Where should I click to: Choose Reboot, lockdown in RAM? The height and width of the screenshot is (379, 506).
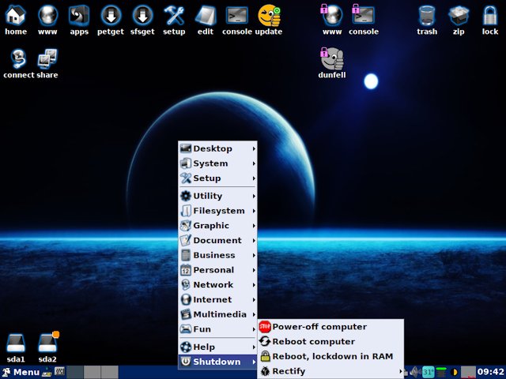click(x=330, y=356)
